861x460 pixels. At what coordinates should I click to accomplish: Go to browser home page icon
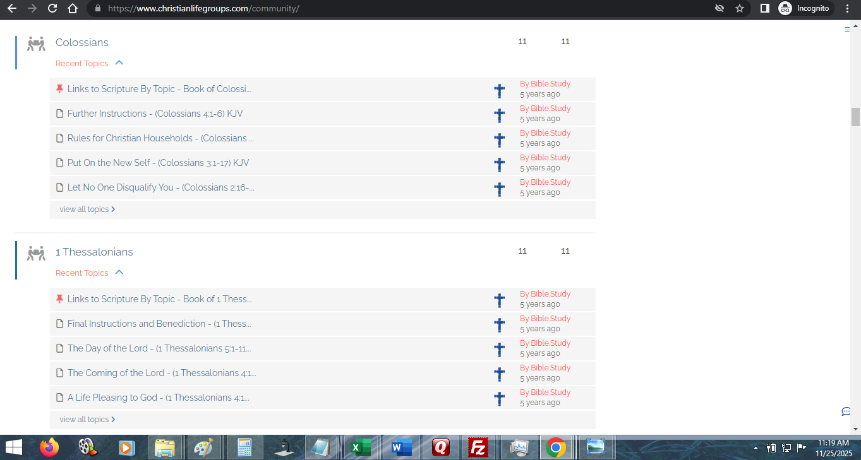pyautogui.click(x=73, y=9)
